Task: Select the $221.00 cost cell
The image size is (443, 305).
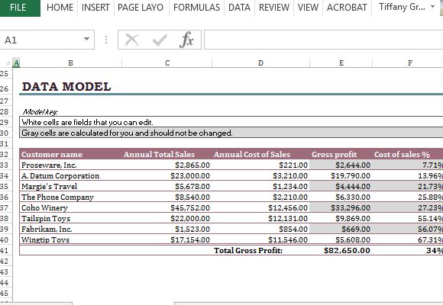Action: pos(260,165)
